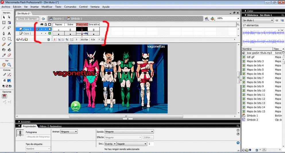Screen dimensions: 285x153
Task: Select the Selection arrow tool
Action: (4, 17)
